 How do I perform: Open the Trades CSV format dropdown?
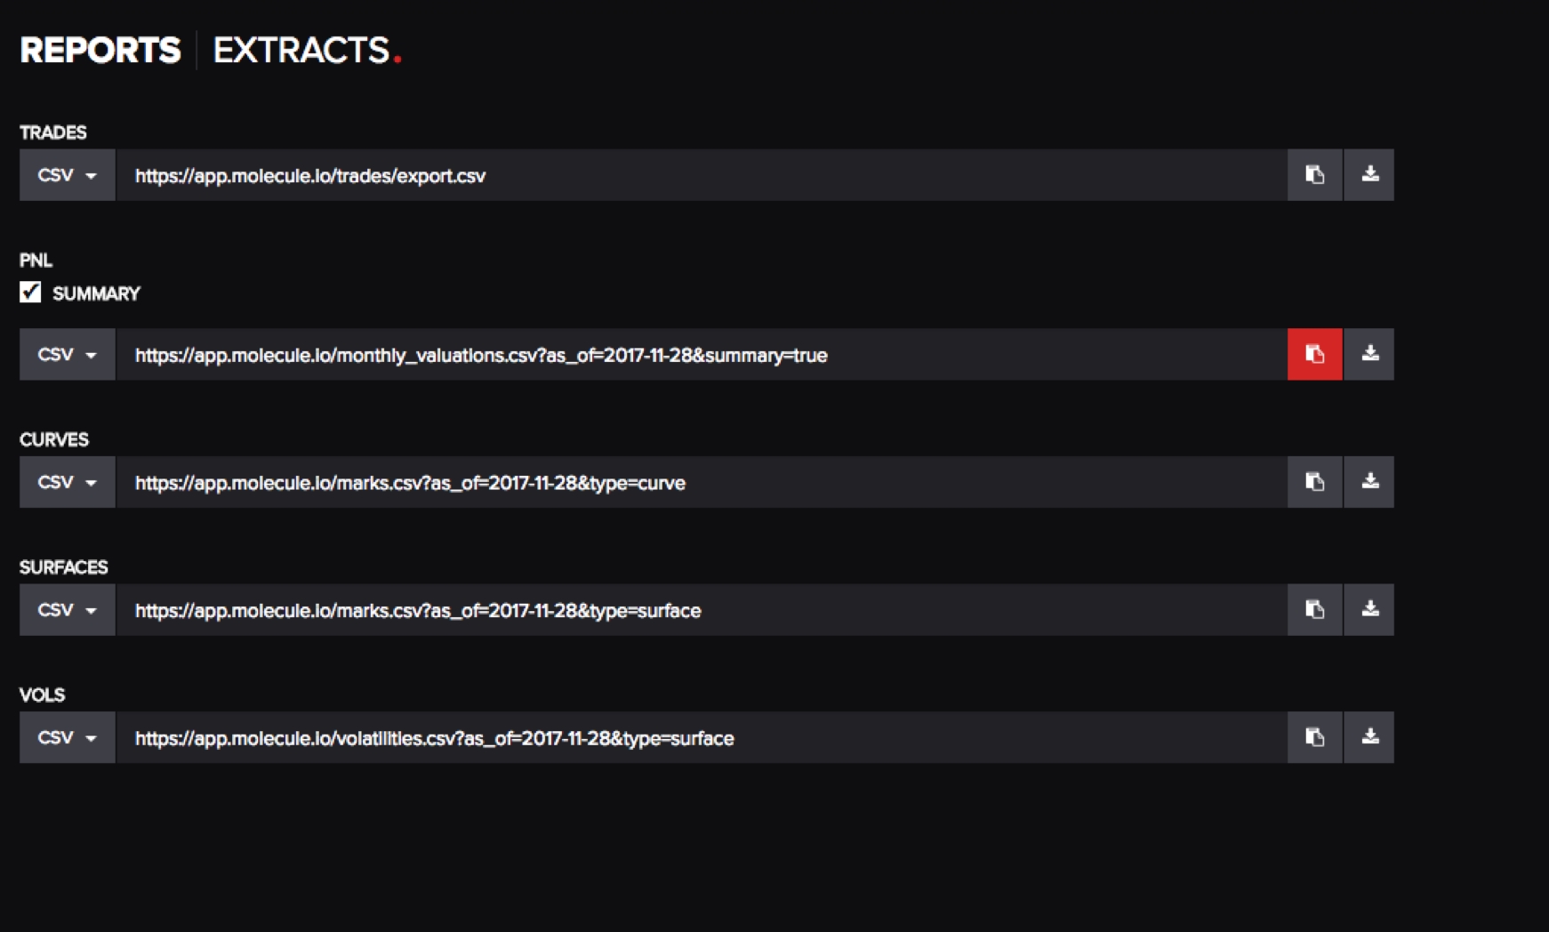coord(68,175)
